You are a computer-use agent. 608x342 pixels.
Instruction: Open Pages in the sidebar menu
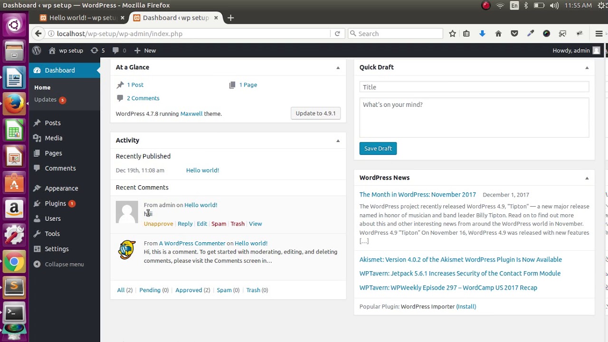tap(53, 153)
